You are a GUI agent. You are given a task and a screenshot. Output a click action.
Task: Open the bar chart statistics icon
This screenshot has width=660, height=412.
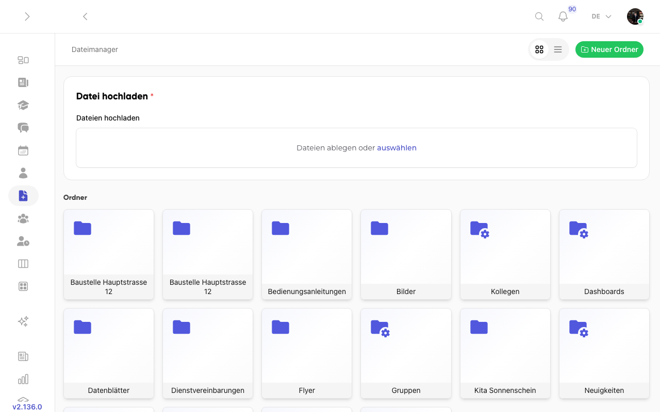23,379
